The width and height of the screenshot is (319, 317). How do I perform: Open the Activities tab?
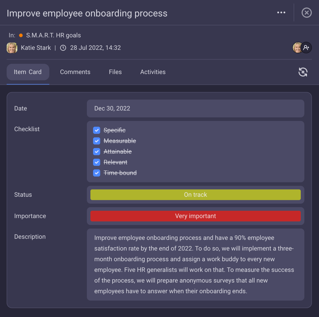click(153, 72)
